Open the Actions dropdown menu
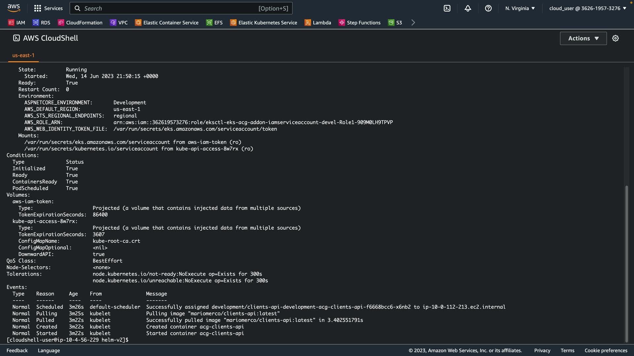The height and width of the screenshot is (356, 634). pyautogui.click(x=583, y=38)
